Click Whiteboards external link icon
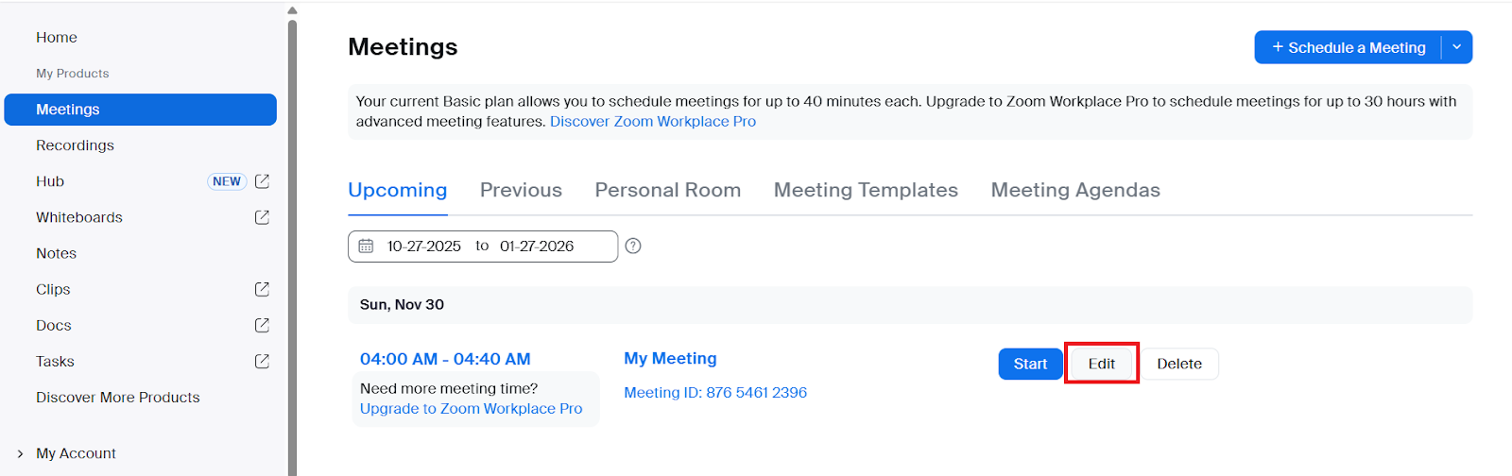The image size is (1512, 476). tap(262, 217)
